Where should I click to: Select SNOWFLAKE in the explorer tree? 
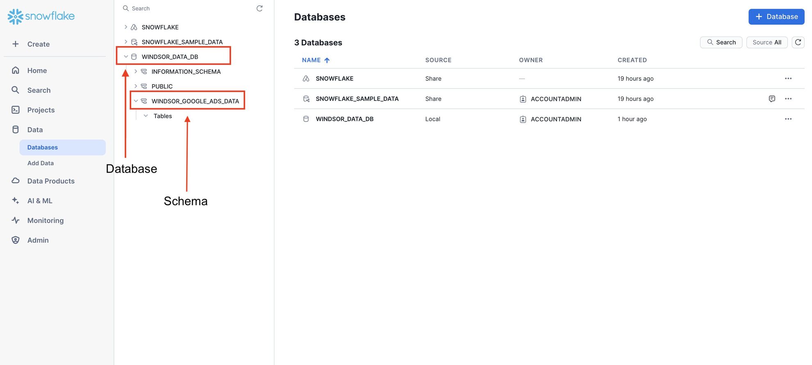[160, 27]
